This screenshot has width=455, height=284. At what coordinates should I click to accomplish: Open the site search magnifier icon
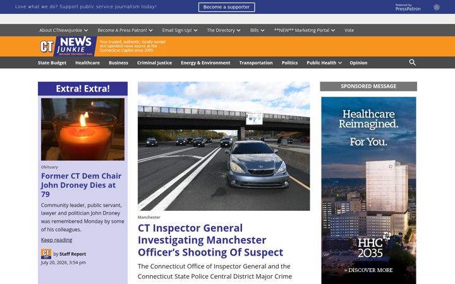(412, 62)
